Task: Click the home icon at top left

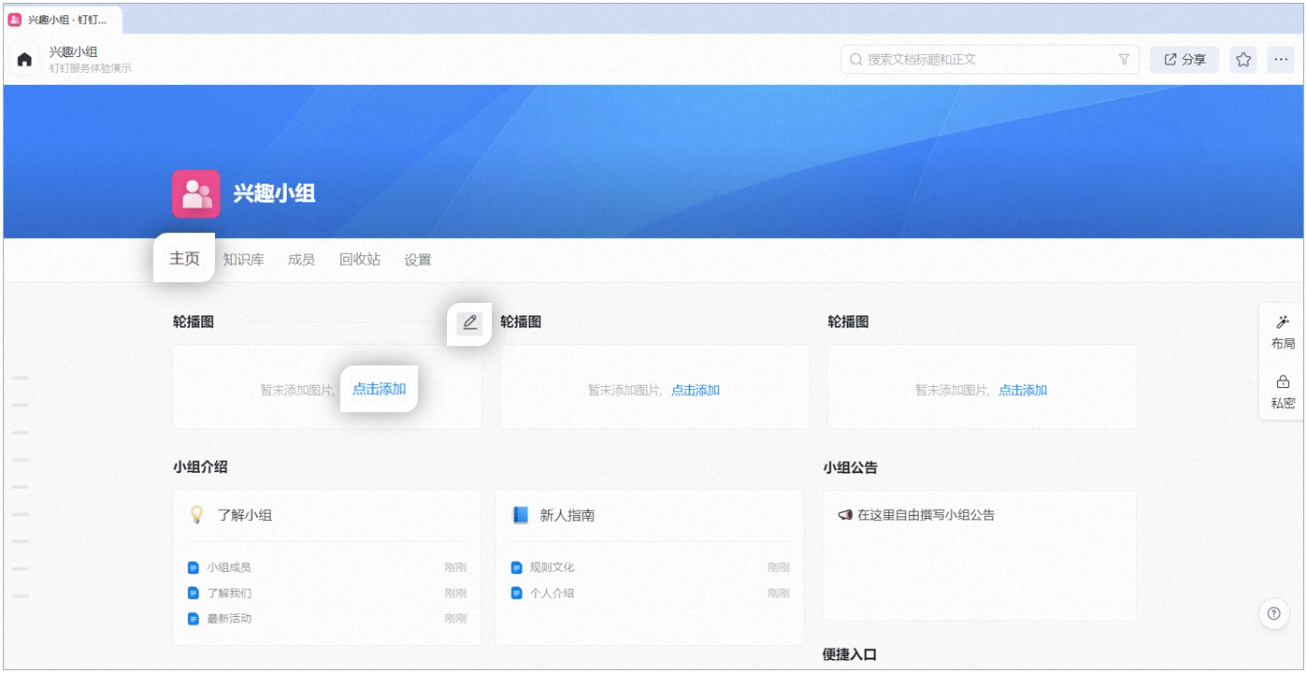Action: click(25, 60)
